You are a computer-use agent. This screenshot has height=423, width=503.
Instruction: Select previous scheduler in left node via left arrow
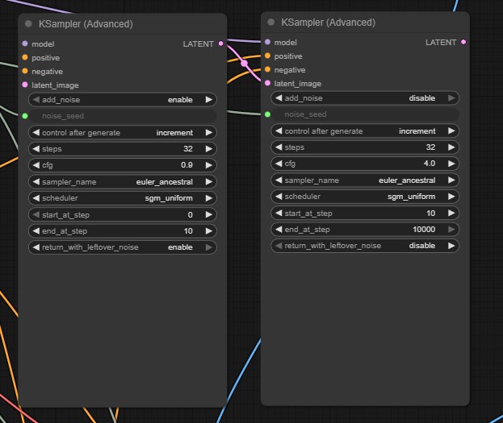[x=36, y=198]
